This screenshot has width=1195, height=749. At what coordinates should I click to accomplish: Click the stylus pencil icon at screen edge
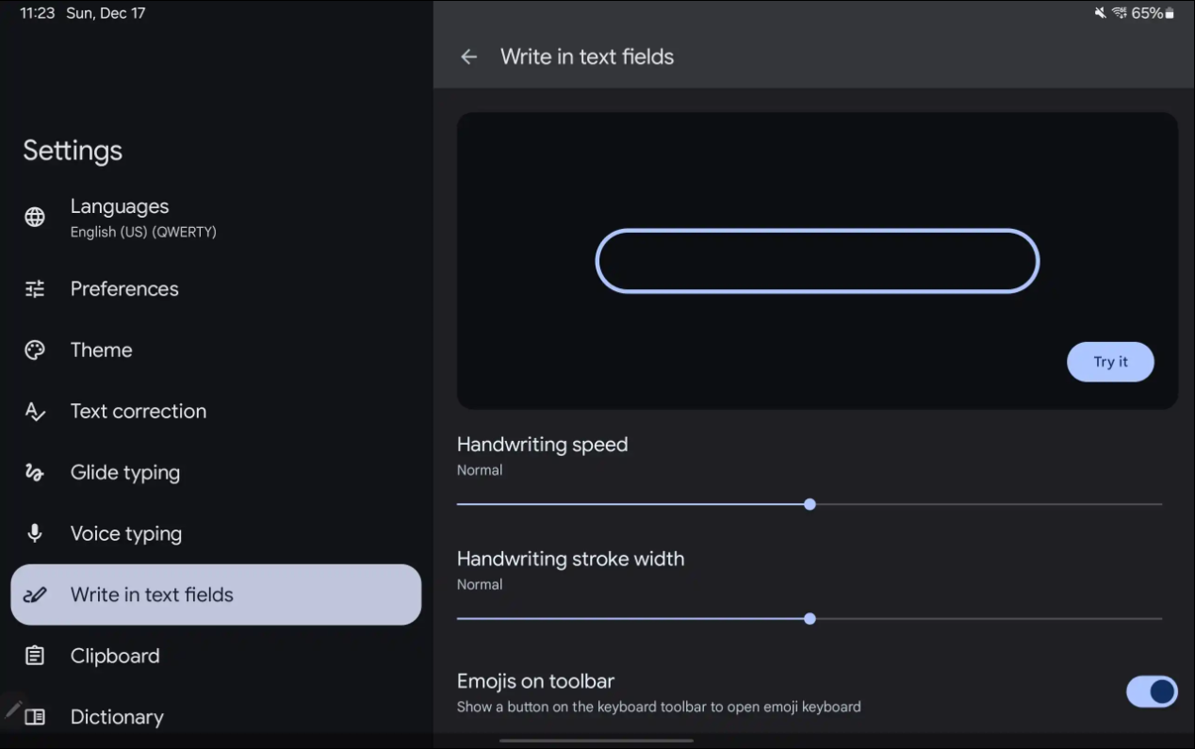pos(13,708)
